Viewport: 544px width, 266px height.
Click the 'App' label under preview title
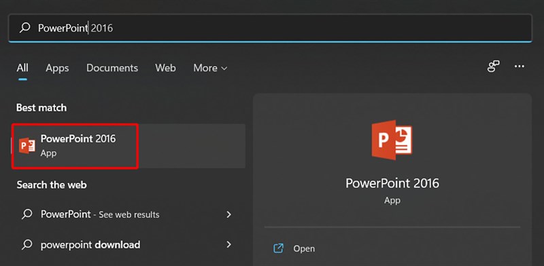pyautogui.click(x=392, y=200)
